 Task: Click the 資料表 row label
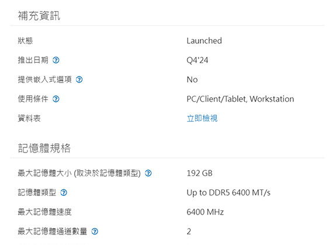click(x=29, y=118)
